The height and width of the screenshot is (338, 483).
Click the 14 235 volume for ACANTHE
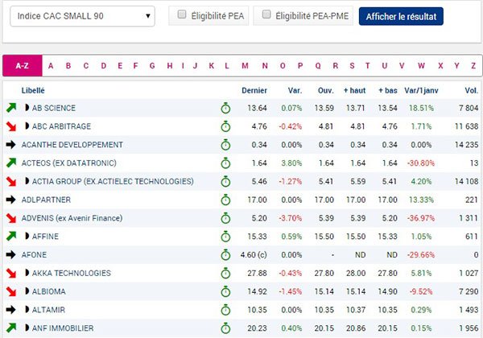tap(466, 145)
